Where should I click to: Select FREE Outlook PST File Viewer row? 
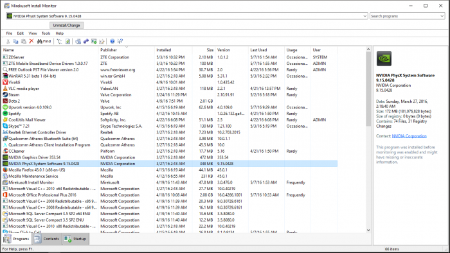tap(170, 69)
